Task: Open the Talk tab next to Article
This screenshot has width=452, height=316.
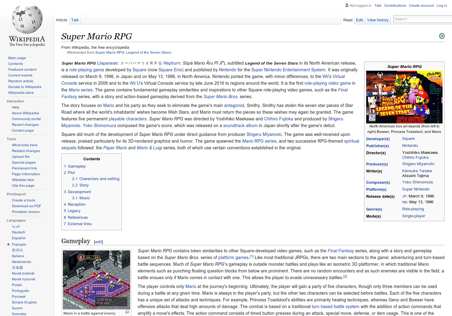Action: (75, 20)
